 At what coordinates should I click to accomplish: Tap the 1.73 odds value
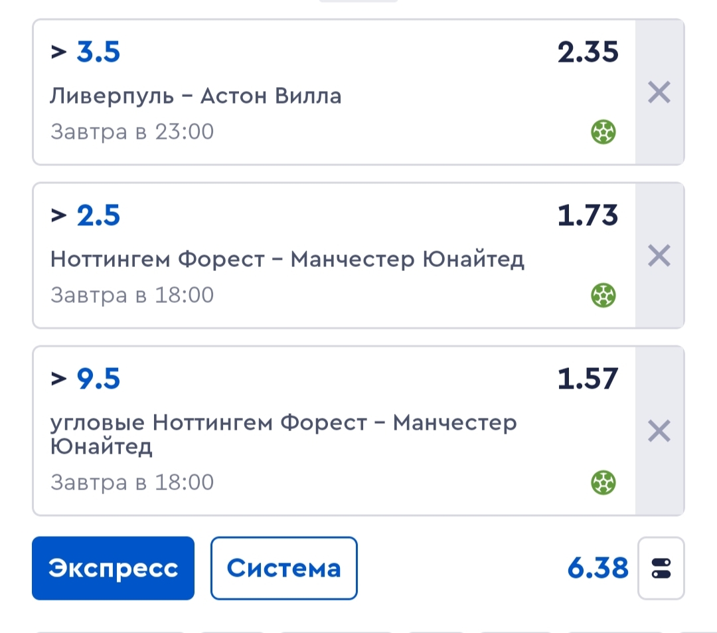pos(588,215)
